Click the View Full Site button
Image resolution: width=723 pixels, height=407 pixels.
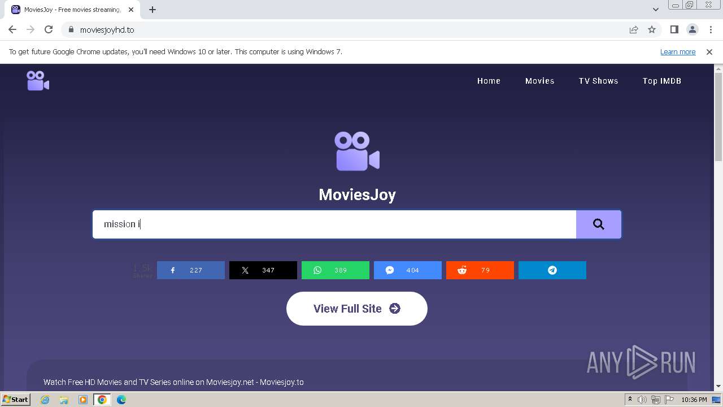point(357,309)
